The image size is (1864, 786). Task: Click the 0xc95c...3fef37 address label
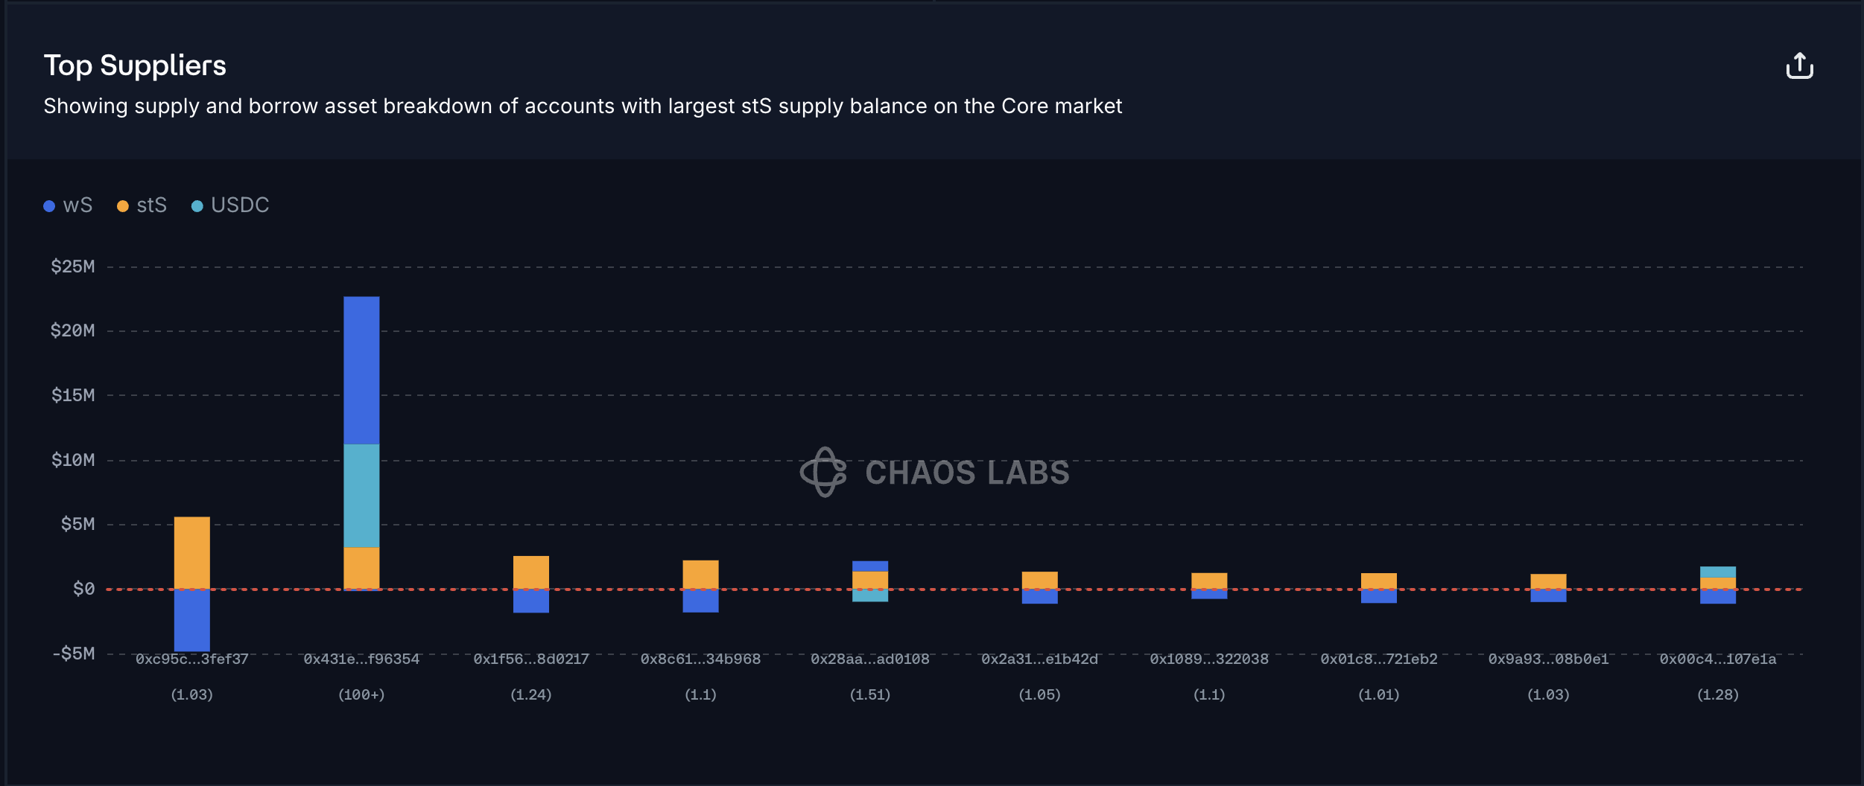coord(191,659)
